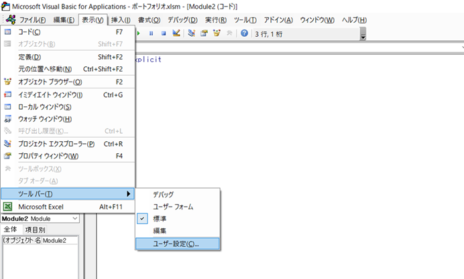Click the VBA control icon left of ファイル

[11, 19]
